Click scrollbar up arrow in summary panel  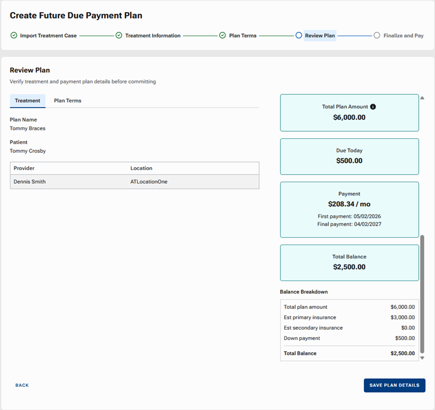coord(422,98)
